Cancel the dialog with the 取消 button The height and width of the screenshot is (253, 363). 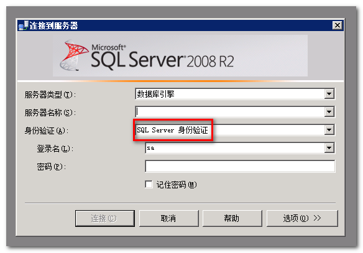pyautogui.click(x=169, y=218)
